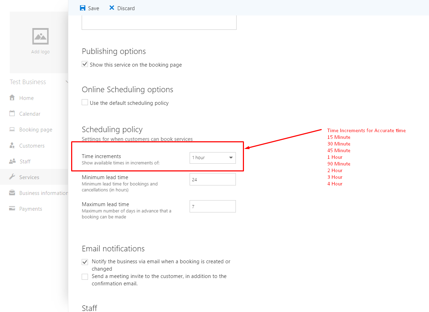The height and width of the screenshot is (312, 429).
Task: Click the Calendar icon in sidebar
Action: click(12, 113)
